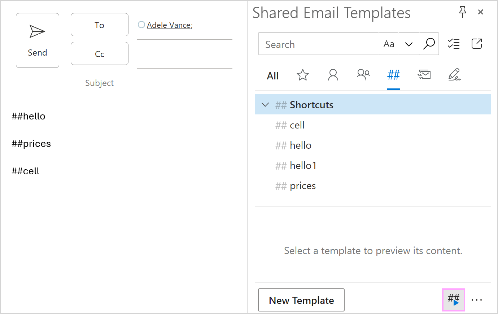This screenshot has width=498, height=314.
Task: Open the Cc recipients picker
Action: (100, 53)
